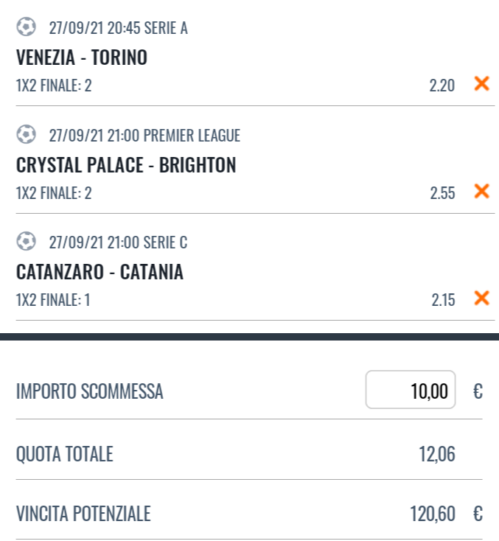This screenshot has width=499, height=541.
Task: Click soccer ball icon for Premier League match
Action: [26, 135]
